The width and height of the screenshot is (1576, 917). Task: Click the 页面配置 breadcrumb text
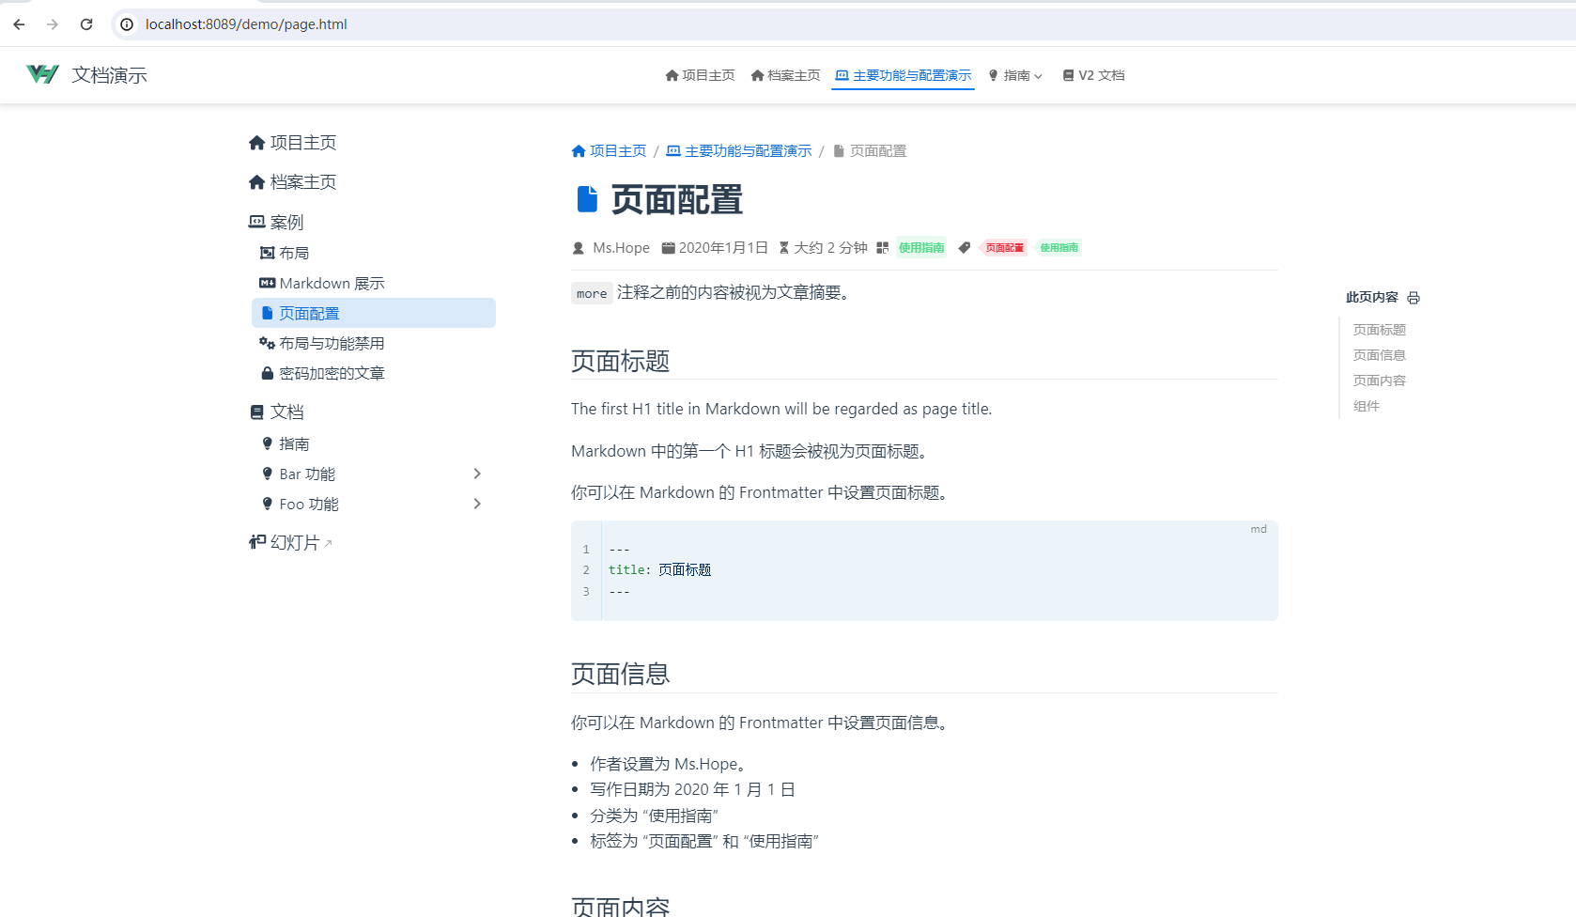[x=878, y=151]
